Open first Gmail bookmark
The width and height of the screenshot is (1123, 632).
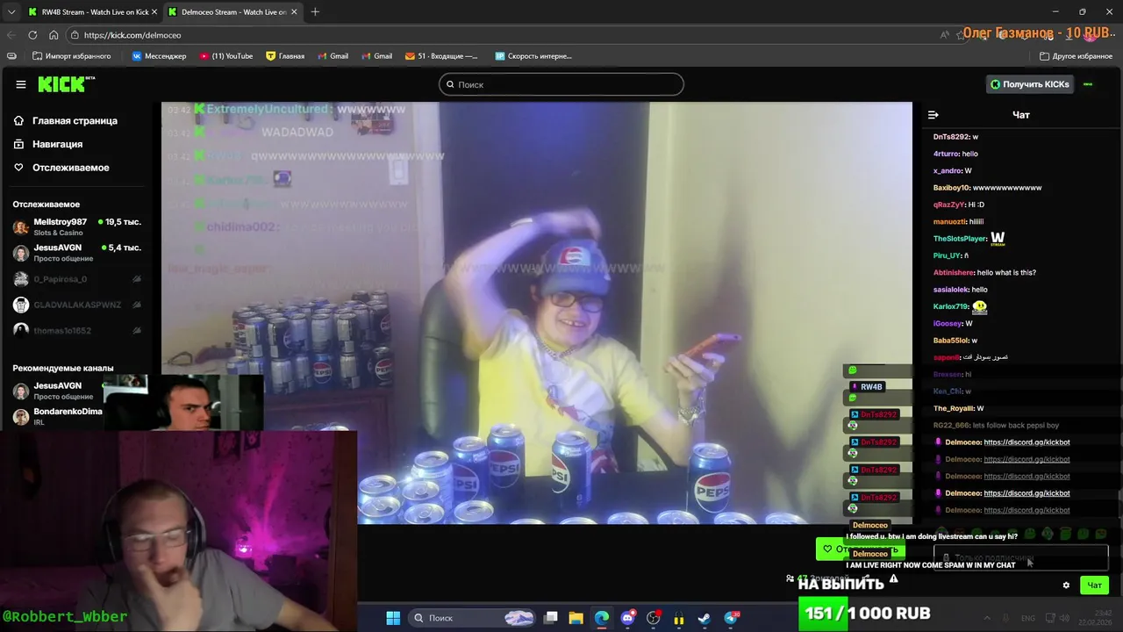[x=333, y=56]
